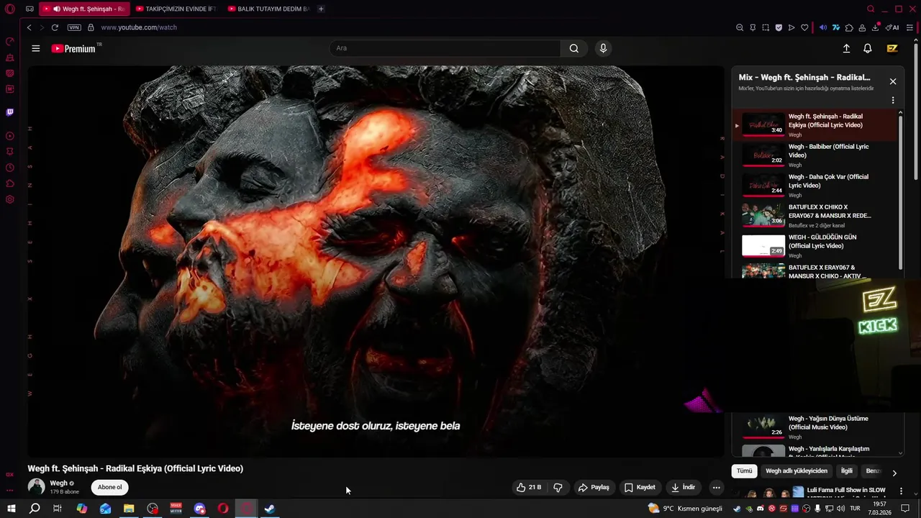Open Mix playlist three-dot options
This screenshot has height=518, width=921.
point(893,101)
